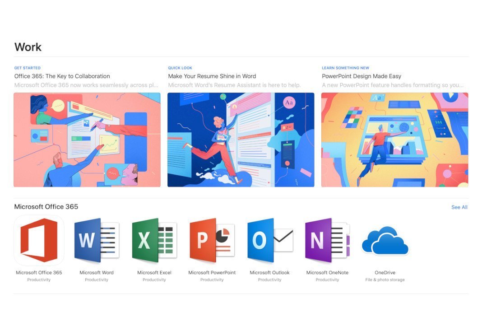The height and width of the screenshot is (322, 482).
Task: Click the PowerPoint design story artwork
Action: click(394, 139)
